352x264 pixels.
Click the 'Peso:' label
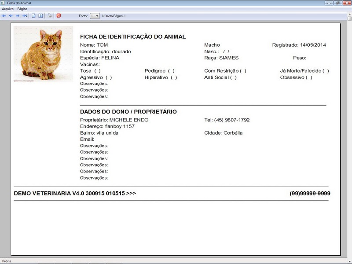pyautogui.click(x=300, y=58)
